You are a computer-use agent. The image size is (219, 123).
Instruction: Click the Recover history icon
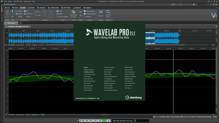coord(101,12)
